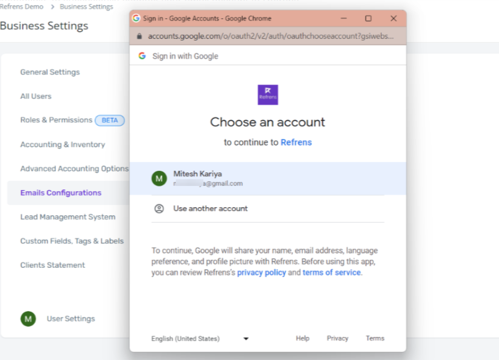Open Roles & Permissions in sidebar

click(56, 120)
